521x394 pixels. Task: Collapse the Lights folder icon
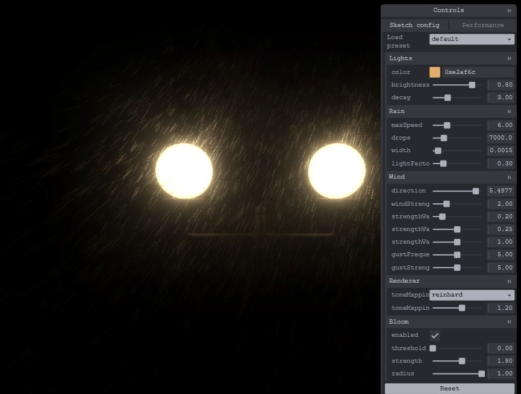click(509, 58)
